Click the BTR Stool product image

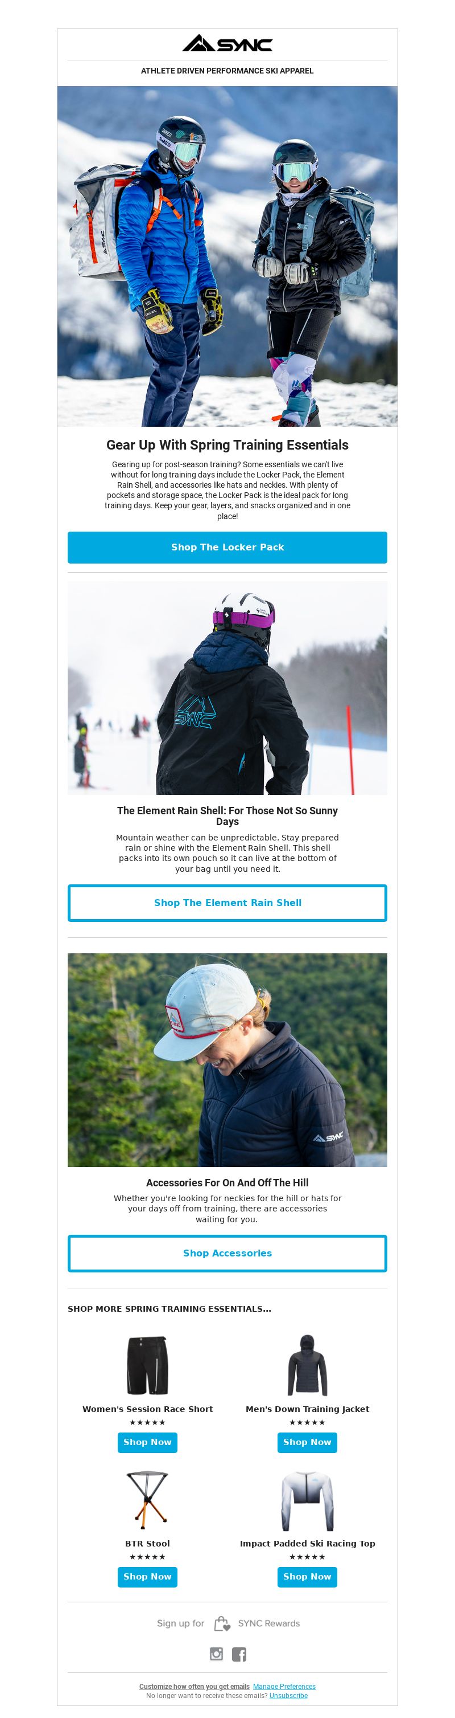point(148,1500)
